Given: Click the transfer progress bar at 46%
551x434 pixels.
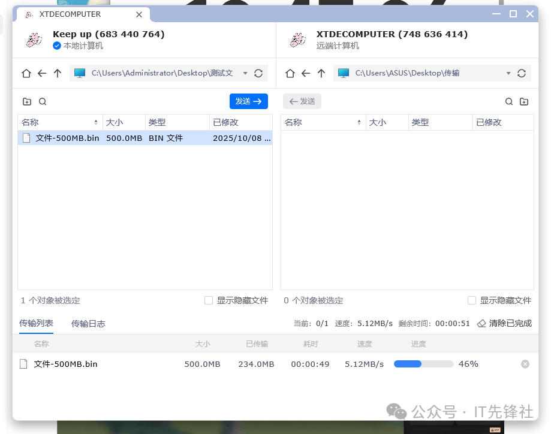Looking at the screenshot, I should click(x=423, y=364).
